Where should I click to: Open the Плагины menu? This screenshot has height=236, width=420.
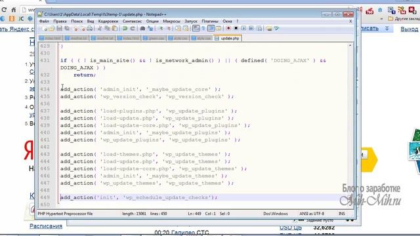(x=210, y=21)
